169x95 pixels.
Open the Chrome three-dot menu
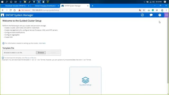[166, 10]
